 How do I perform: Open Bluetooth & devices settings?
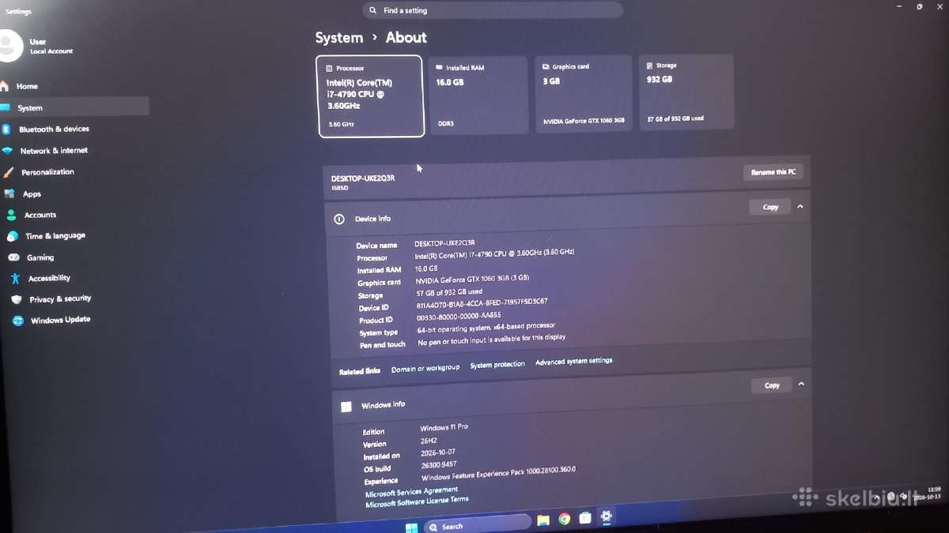point(54,129)
